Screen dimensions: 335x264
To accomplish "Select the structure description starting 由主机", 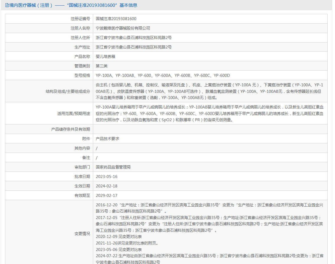I will [209, 91].
